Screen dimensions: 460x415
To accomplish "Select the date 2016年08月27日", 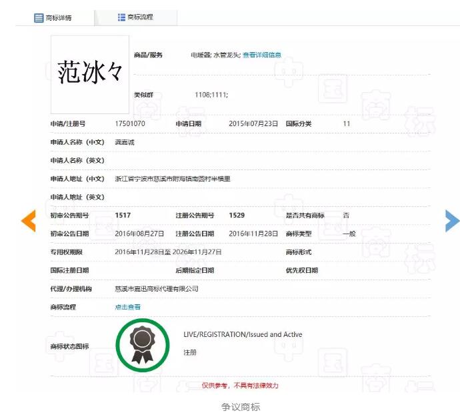I will click(x=139, y=234).
